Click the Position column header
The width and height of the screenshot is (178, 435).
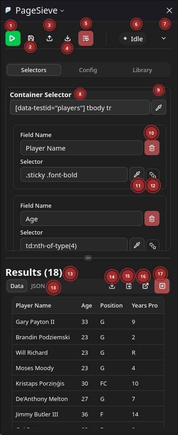tap(111, 305)
